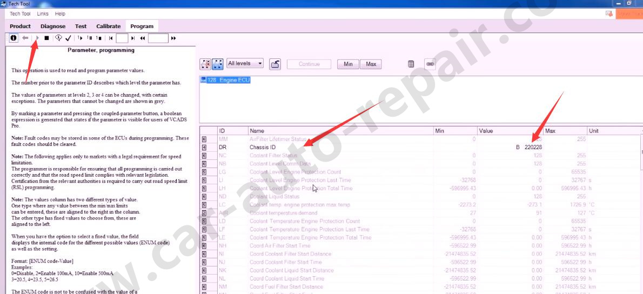643x294 pixels.
Task: Click the Min column header
Action: click(x=456, y=131)
